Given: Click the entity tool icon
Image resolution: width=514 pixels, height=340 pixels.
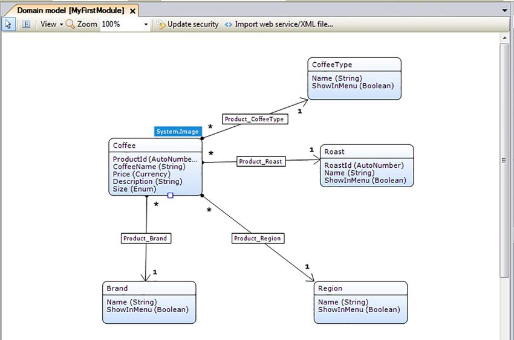Looking at the screenshot, I should pos(26,24).
